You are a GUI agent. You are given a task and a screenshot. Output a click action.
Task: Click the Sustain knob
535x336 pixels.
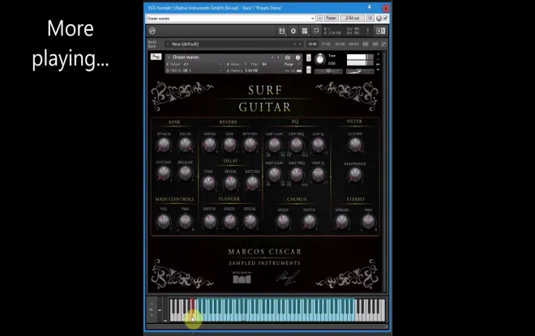pos(164,173)
